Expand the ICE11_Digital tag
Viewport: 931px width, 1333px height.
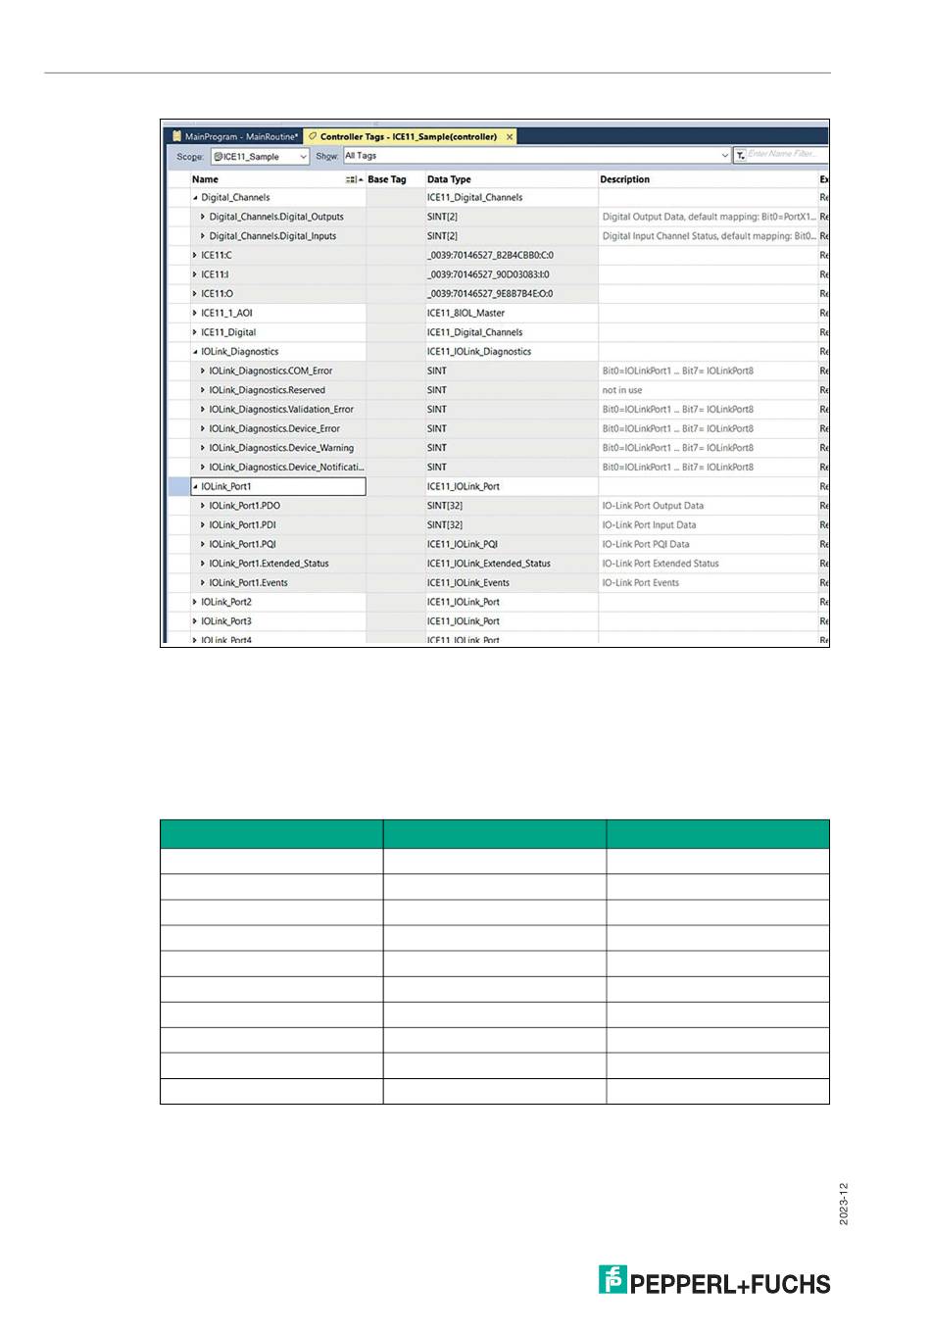tap(195, 332)
